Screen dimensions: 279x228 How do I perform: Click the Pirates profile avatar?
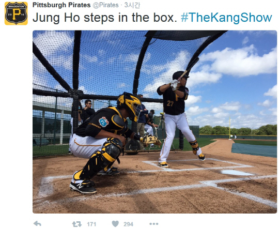point(16,13)
